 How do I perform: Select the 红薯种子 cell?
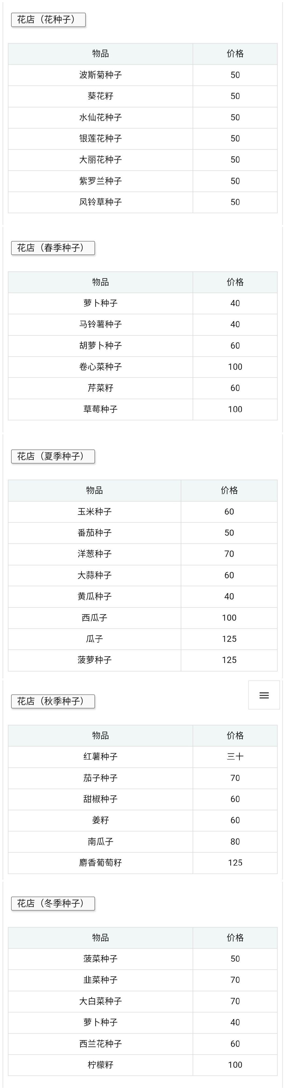101,757
